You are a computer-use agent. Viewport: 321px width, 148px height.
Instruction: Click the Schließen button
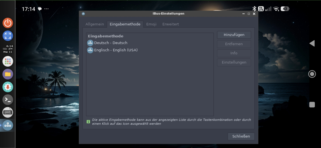coord(241,136)
